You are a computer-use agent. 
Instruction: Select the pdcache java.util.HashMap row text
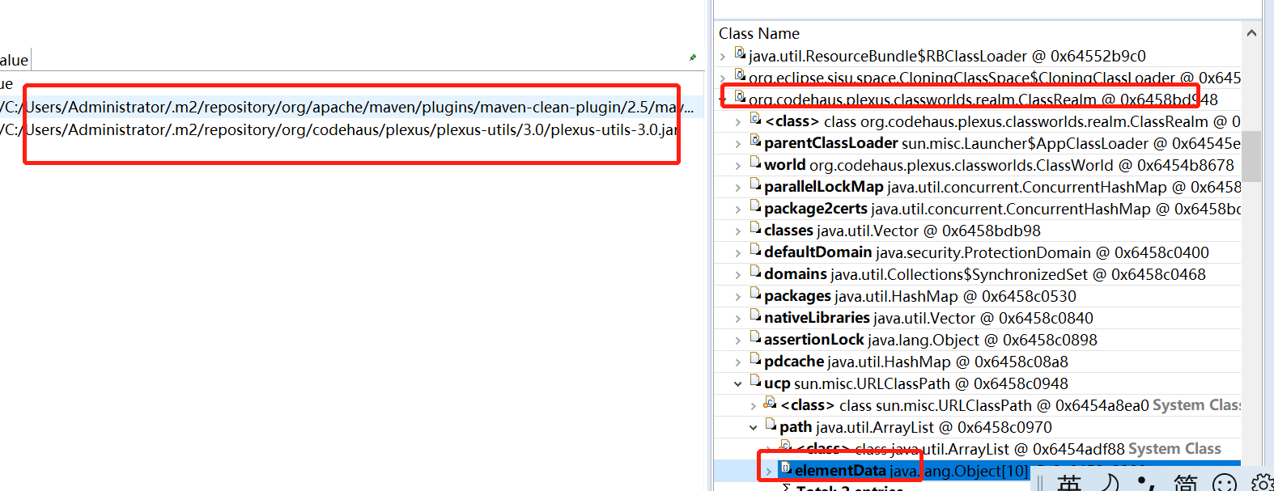click(x=916, y=362)
